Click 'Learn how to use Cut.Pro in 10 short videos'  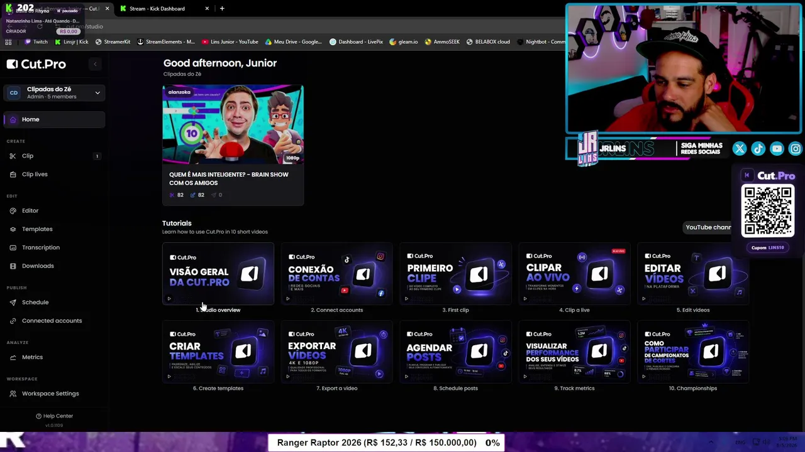click(215, 232)
